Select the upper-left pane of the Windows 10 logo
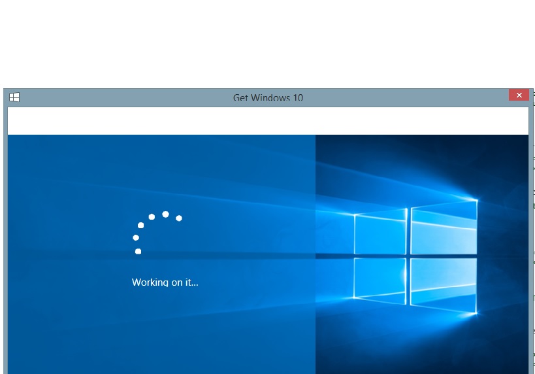Image resolution: width=535 pixels, height=374 pixels. 380,233
